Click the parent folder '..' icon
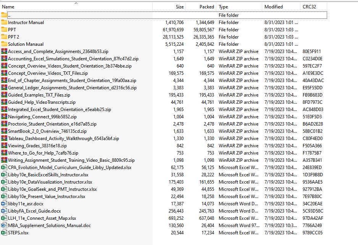358x245 pixels. [x=4, y=15]
